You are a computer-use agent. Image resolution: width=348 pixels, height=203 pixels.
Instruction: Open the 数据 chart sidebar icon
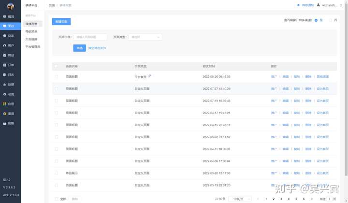coord(5,85)
